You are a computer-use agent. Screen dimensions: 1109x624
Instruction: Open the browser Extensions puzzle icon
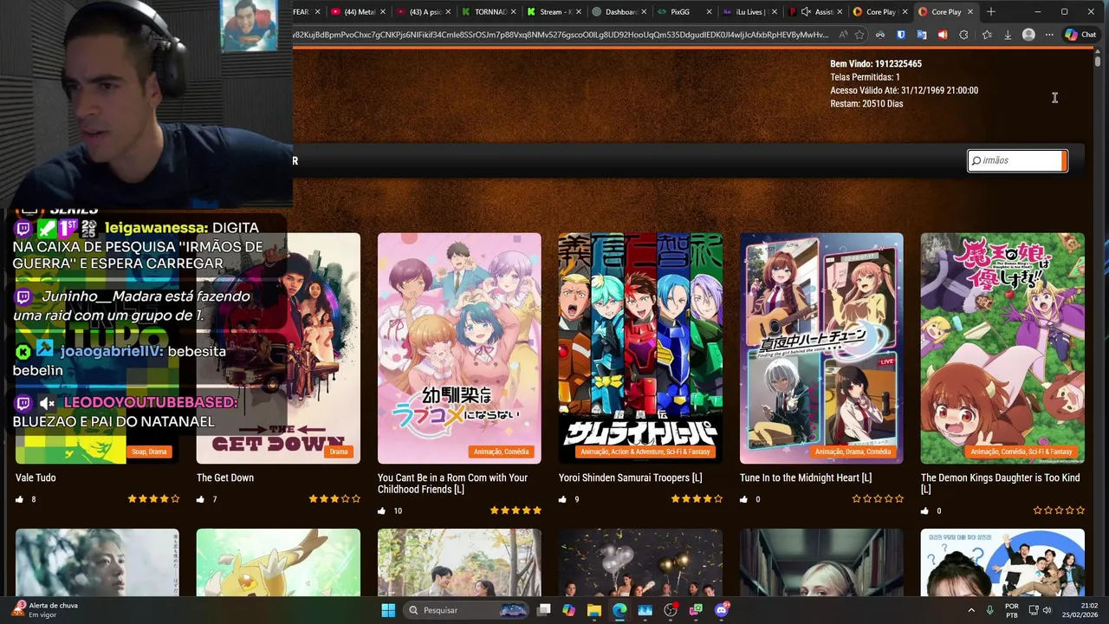click(x=963, y=35)
